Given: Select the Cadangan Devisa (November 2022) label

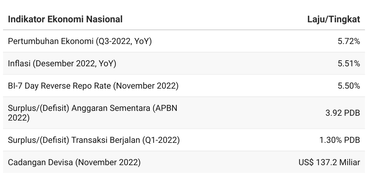Looking at the screenshot, I should (x=74, y=162).
